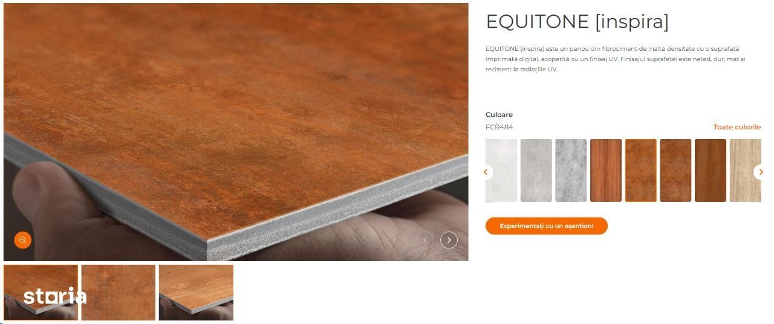Go to next image with right arrow
774x324 pixels.
pyautogui.click(x=449, y=240)
